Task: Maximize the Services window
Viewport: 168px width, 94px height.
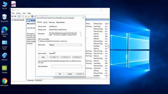Action: [x=101, y=10]
